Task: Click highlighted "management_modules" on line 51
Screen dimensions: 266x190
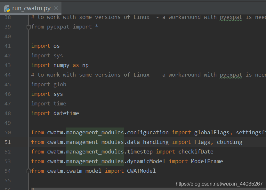Action: pyautogui.click(x=95, y=142)
